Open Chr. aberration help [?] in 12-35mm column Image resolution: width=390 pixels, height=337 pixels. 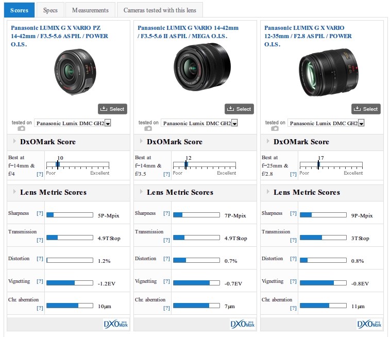click(293, 308)
